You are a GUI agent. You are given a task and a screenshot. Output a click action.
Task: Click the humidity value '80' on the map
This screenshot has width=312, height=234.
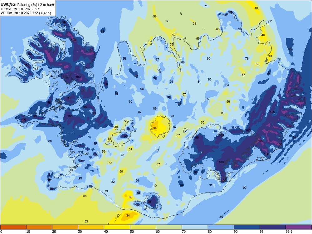[208, 59]
